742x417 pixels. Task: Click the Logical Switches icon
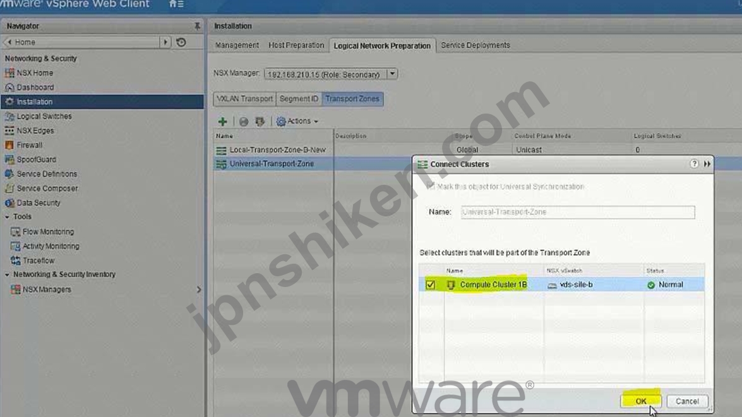tap(9, 116)
